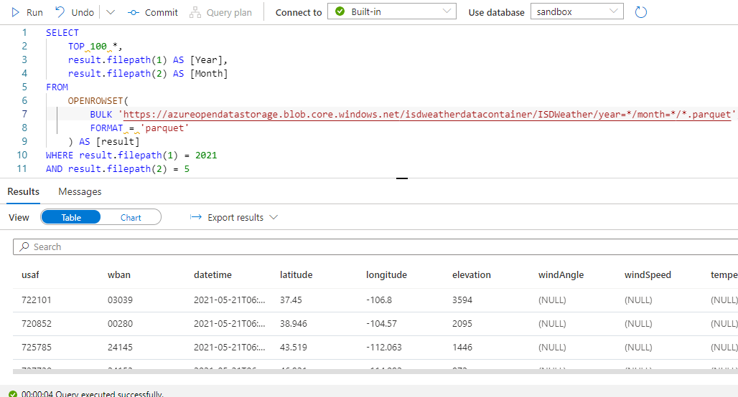This screenshot has height=397, width=738.
Task: Click the editor pane splitter handle
Action: tap(402, 178)
